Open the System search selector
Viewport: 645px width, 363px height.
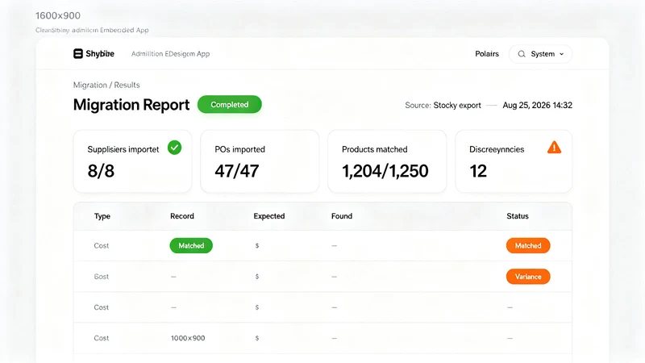tap(540, 54)
